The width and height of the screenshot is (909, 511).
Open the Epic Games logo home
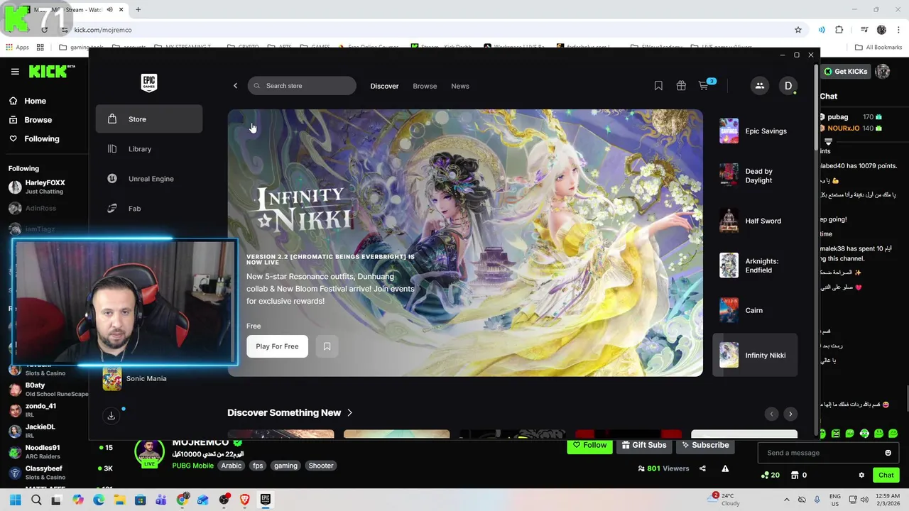(148, 83)
